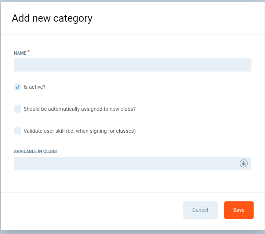Open the Available in clubs dropdown field

[x=132, y=164]
